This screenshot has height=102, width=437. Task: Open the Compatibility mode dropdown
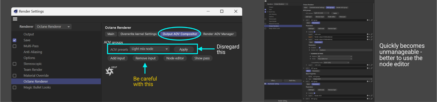coord(336,63)
